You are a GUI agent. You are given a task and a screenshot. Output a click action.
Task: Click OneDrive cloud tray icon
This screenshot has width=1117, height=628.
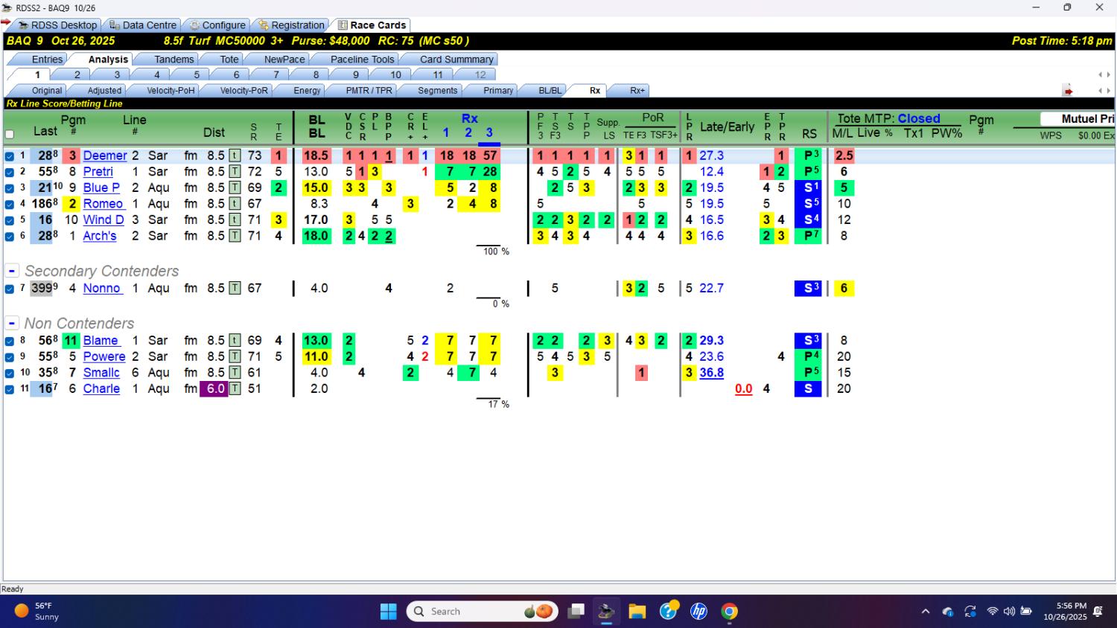(948, 612)
